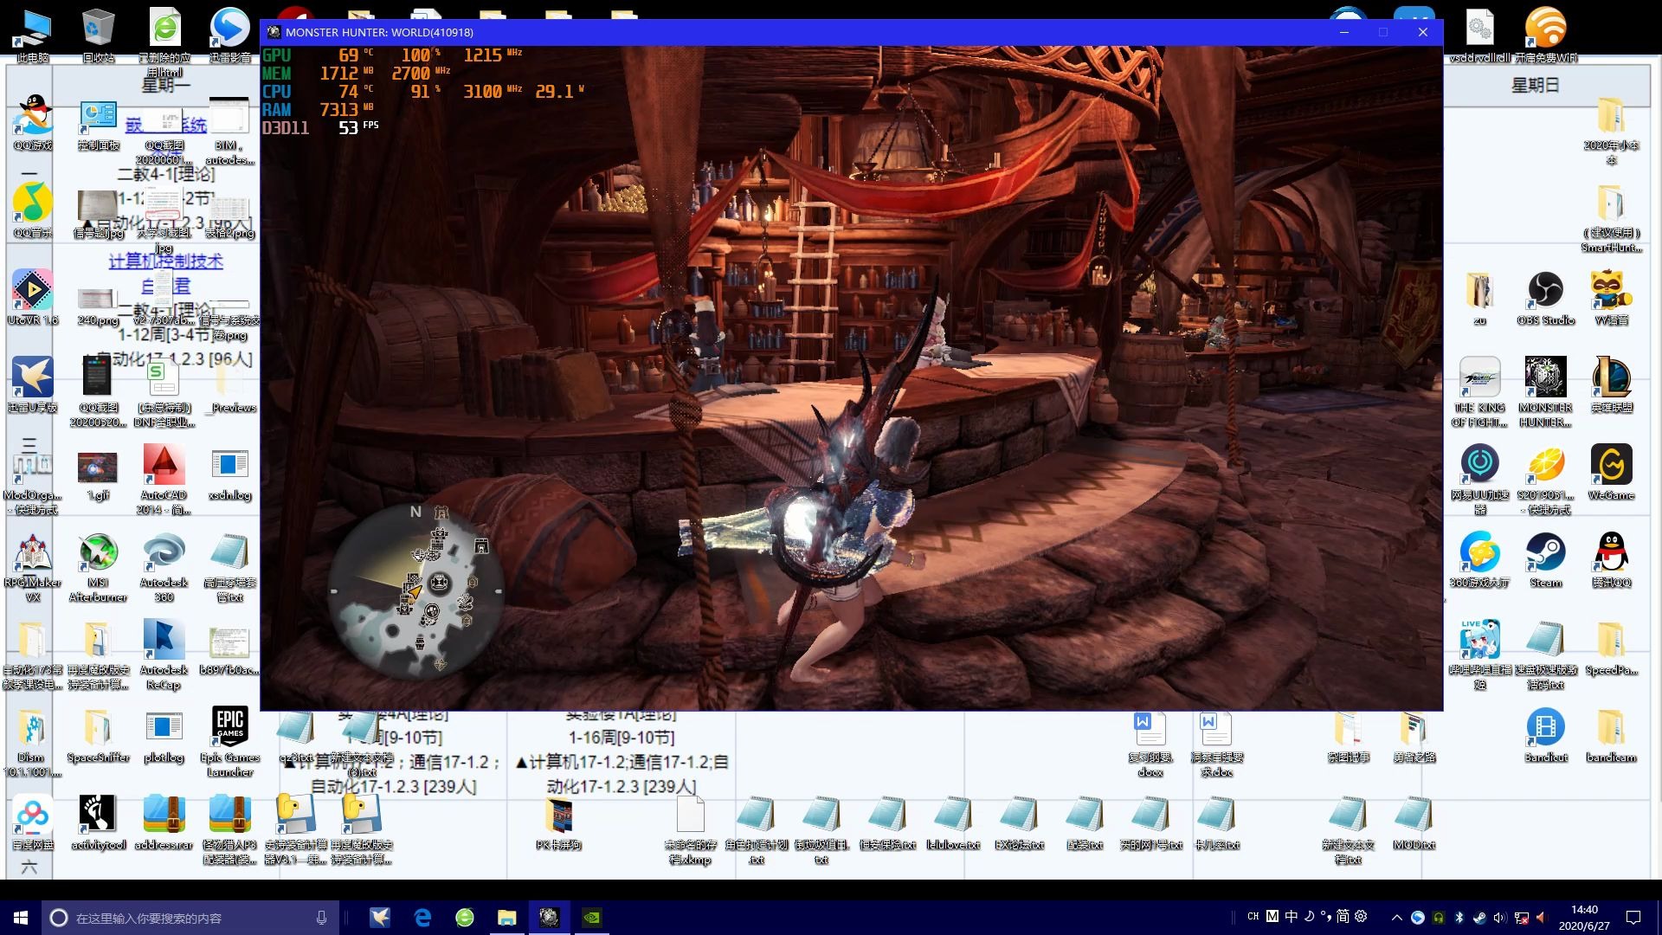Click the NVIDIA GeForce taskbar item
The width and height of the screenshot is (1662, 935).
tap(592, 917)
